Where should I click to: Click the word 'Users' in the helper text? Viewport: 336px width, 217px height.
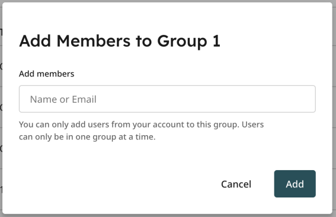pyautogui.click(x=252, y=125)
